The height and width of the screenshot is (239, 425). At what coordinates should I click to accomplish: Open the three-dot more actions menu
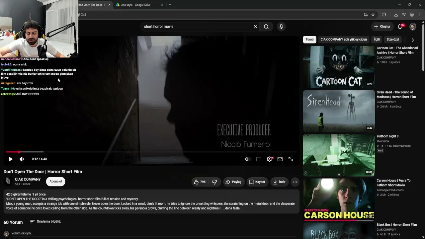pos(295,182)
